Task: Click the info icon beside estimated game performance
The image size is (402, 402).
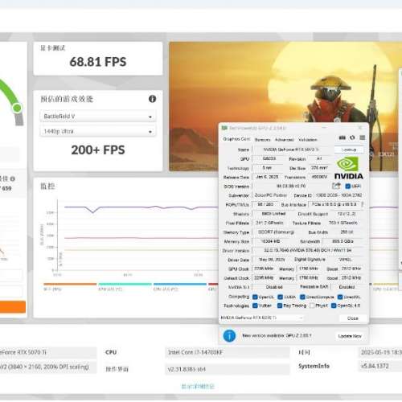Action: tap(152, 99)
